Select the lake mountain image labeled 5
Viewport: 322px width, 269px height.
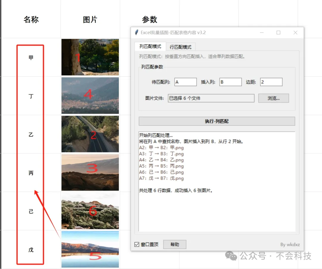(x=90, y=249)
